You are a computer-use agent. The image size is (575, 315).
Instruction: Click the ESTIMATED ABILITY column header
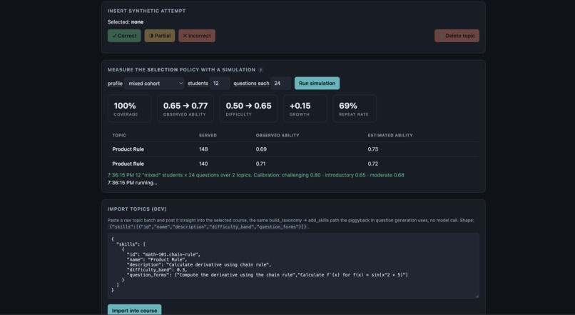390,136
